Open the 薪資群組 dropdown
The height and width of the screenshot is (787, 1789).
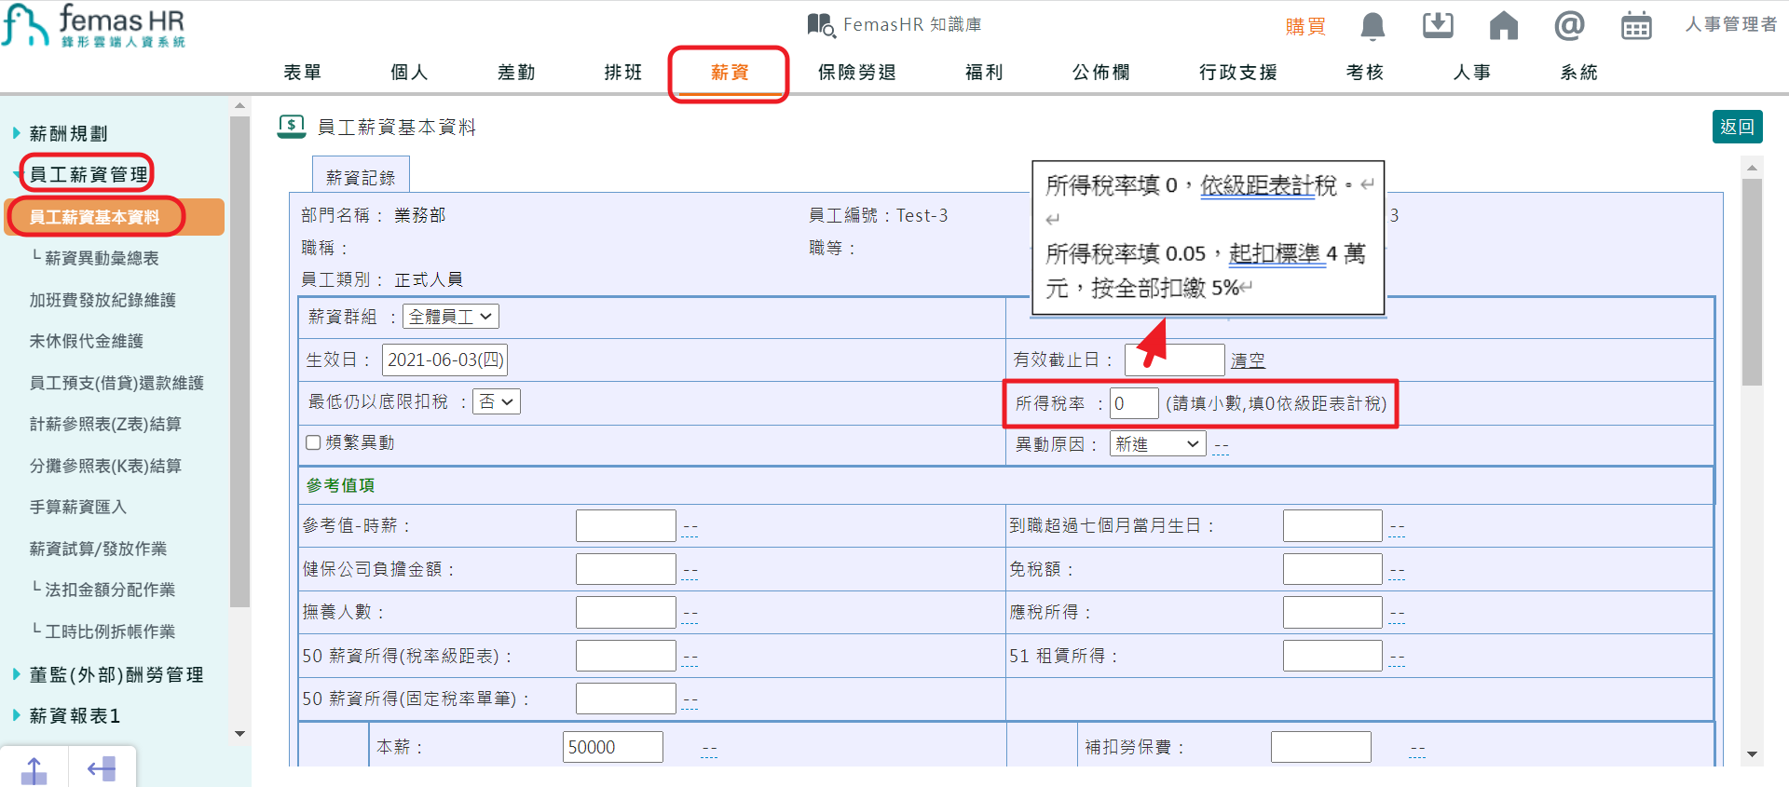[x=450, y=317]
